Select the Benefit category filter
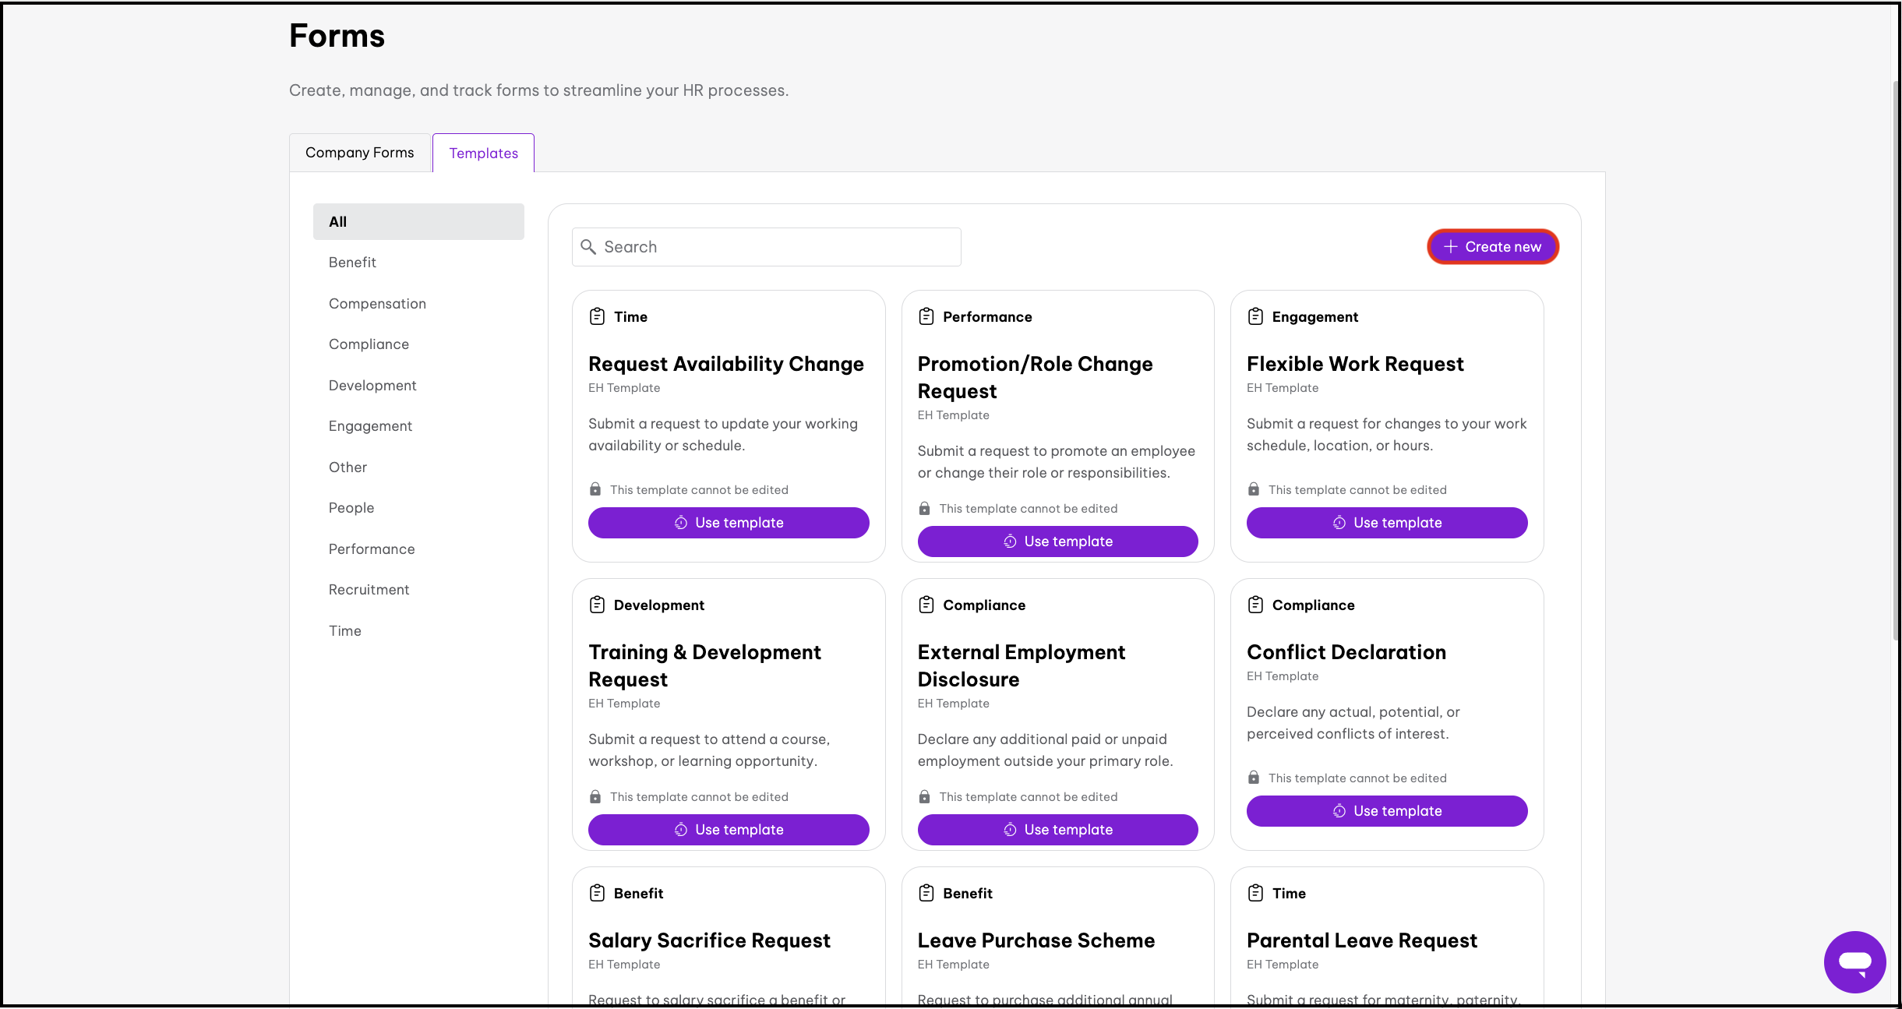 click(352, 263)
